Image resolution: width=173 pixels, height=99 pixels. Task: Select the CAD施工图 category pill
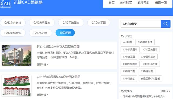click(99, 23)
